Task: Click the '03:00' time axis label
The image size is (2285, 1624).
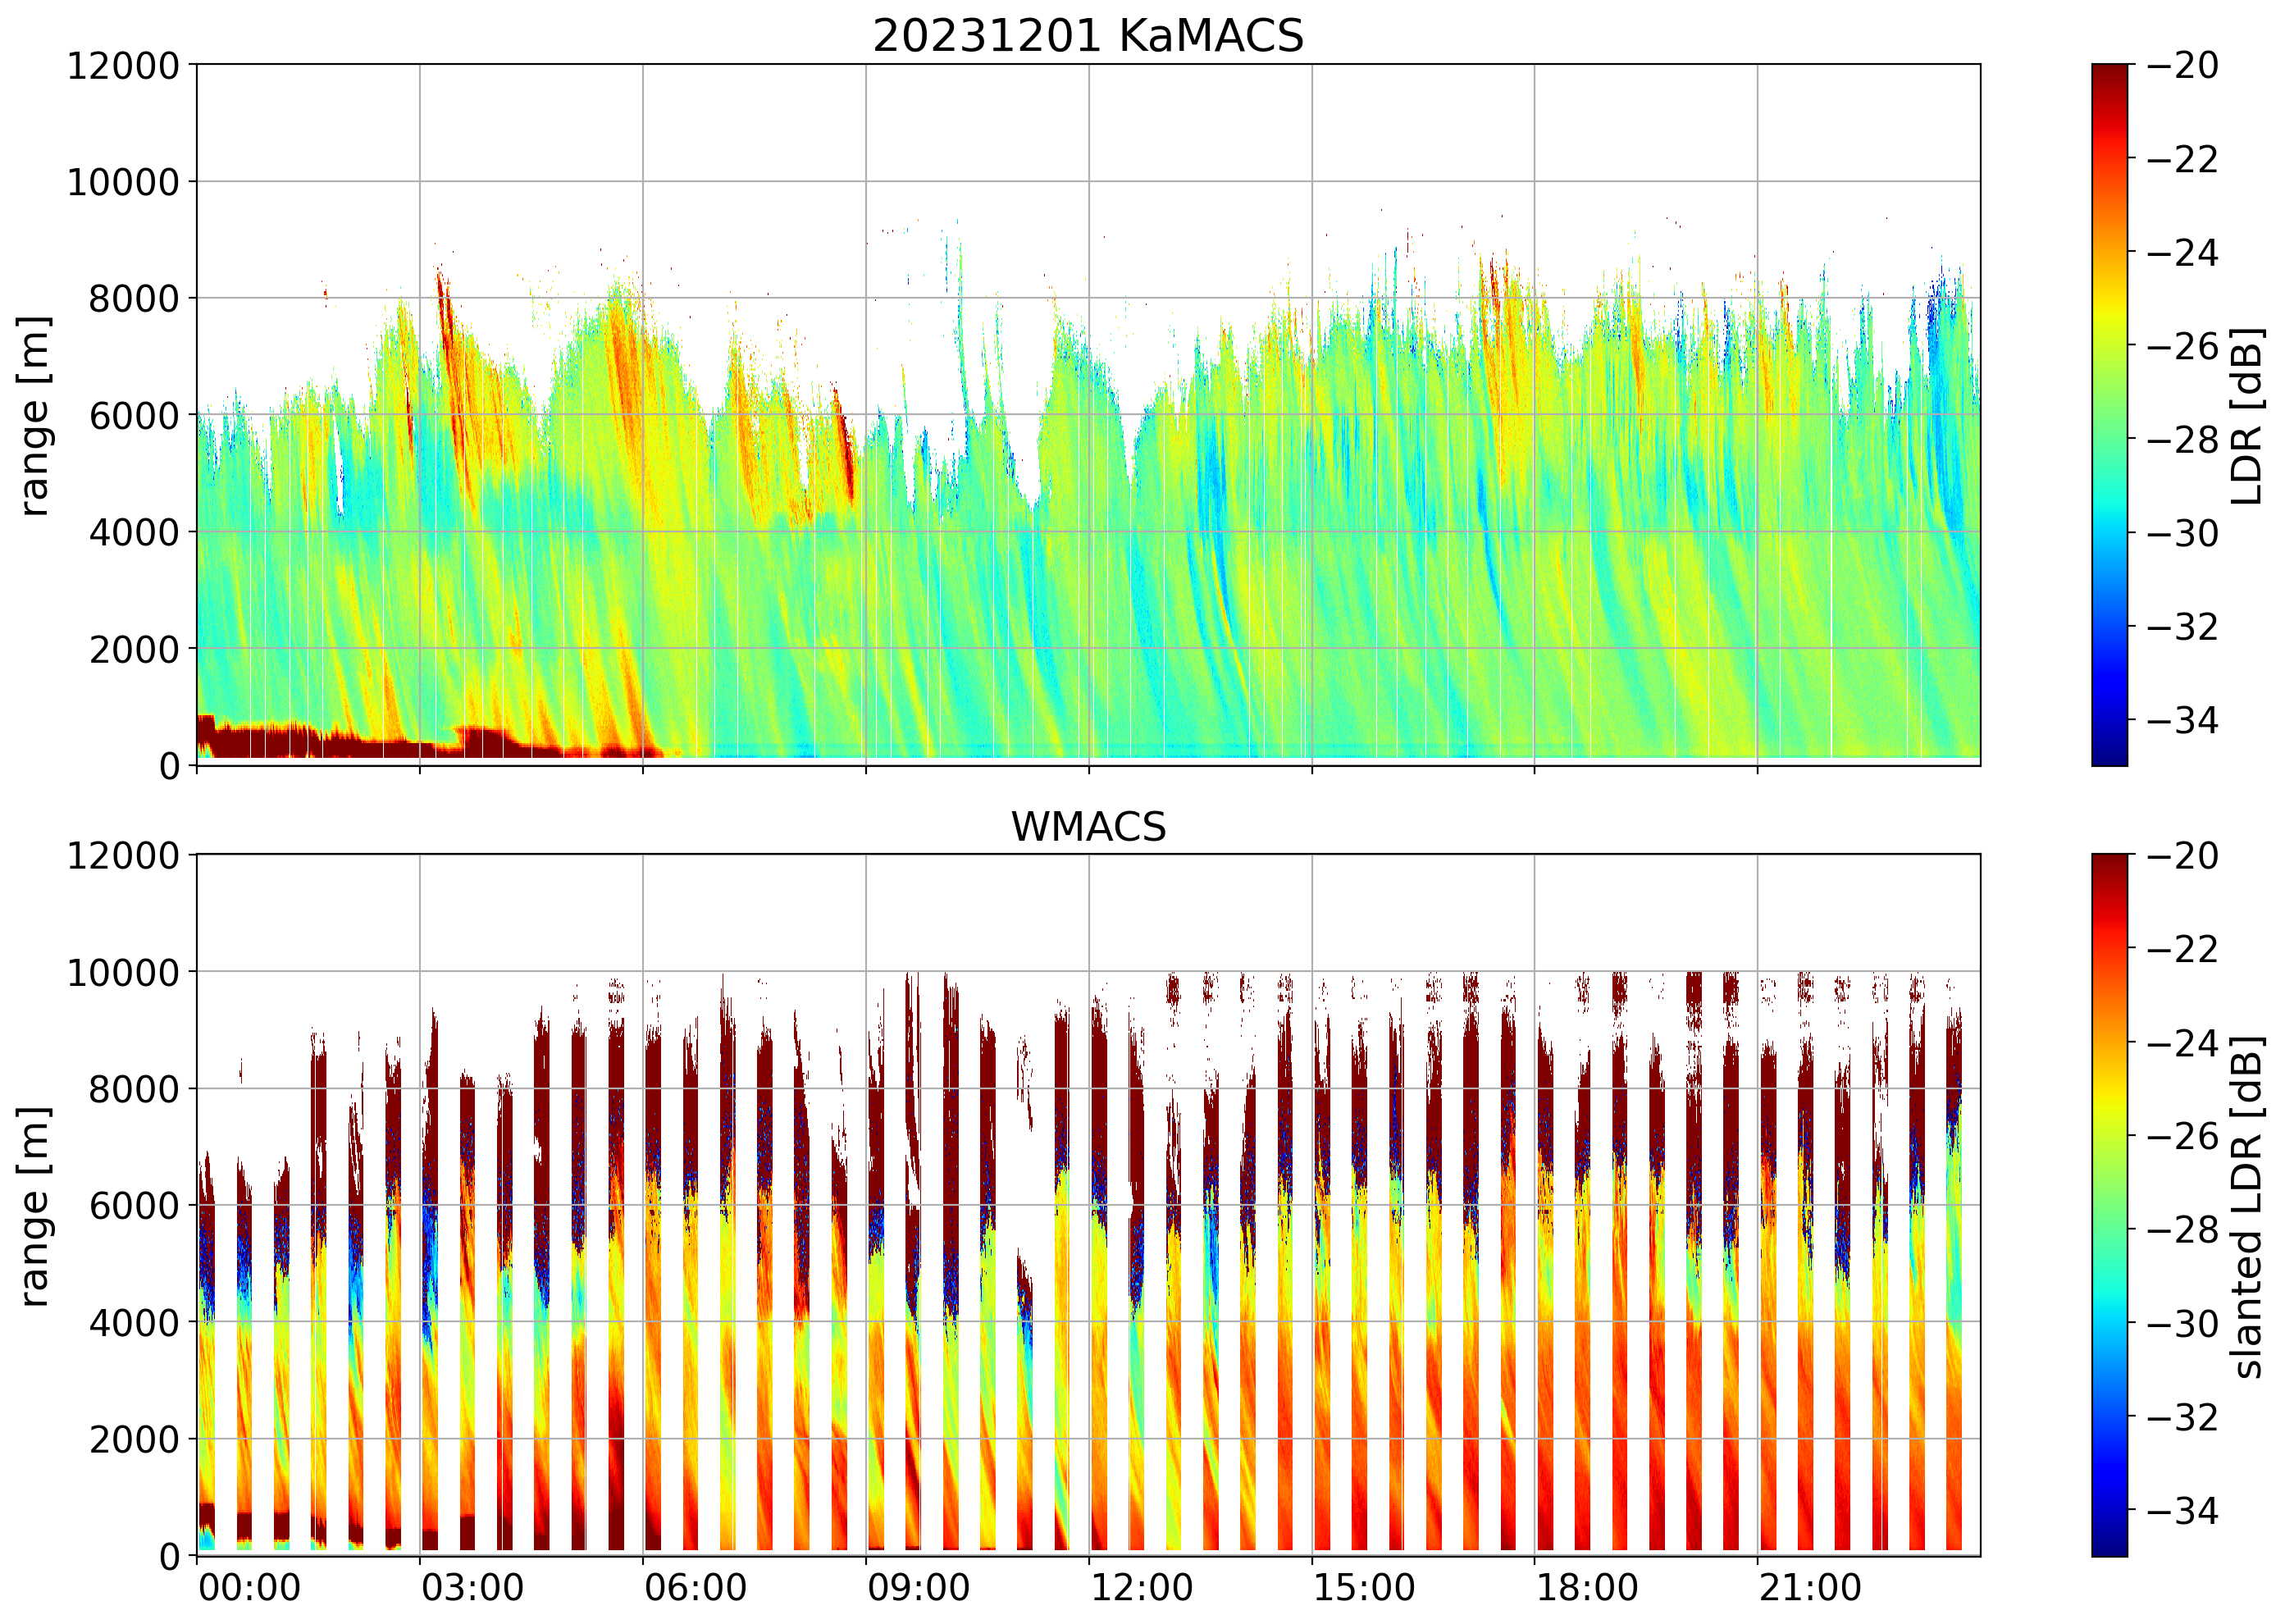Action: pyautogui.click(x=472, y=1587)
